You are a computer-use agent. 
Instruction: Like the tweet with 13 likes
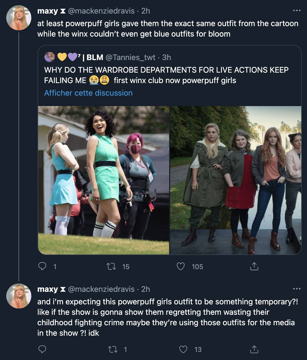coord(183,349)
